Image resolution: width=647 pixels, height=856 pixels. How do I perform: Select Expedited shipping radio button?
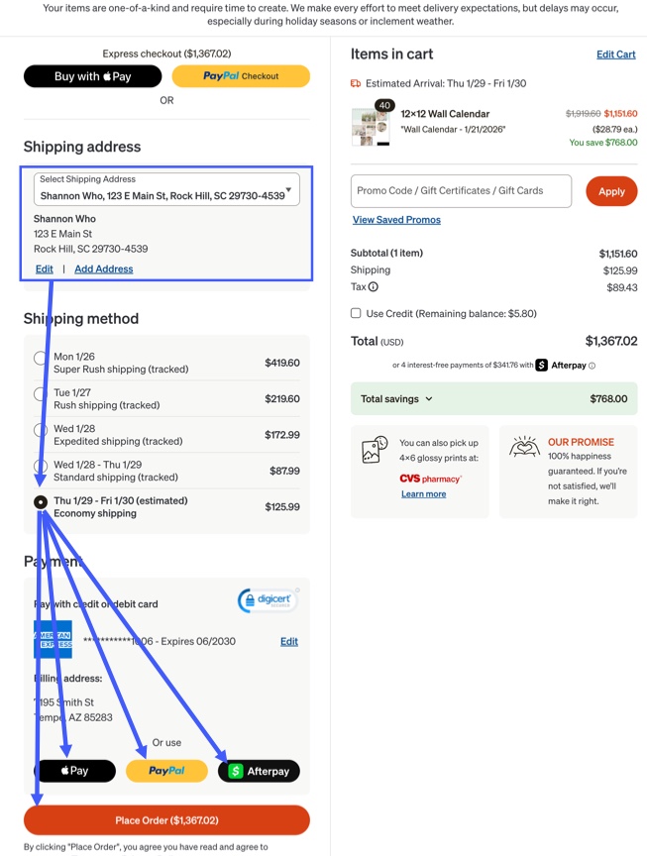point(40,430)
